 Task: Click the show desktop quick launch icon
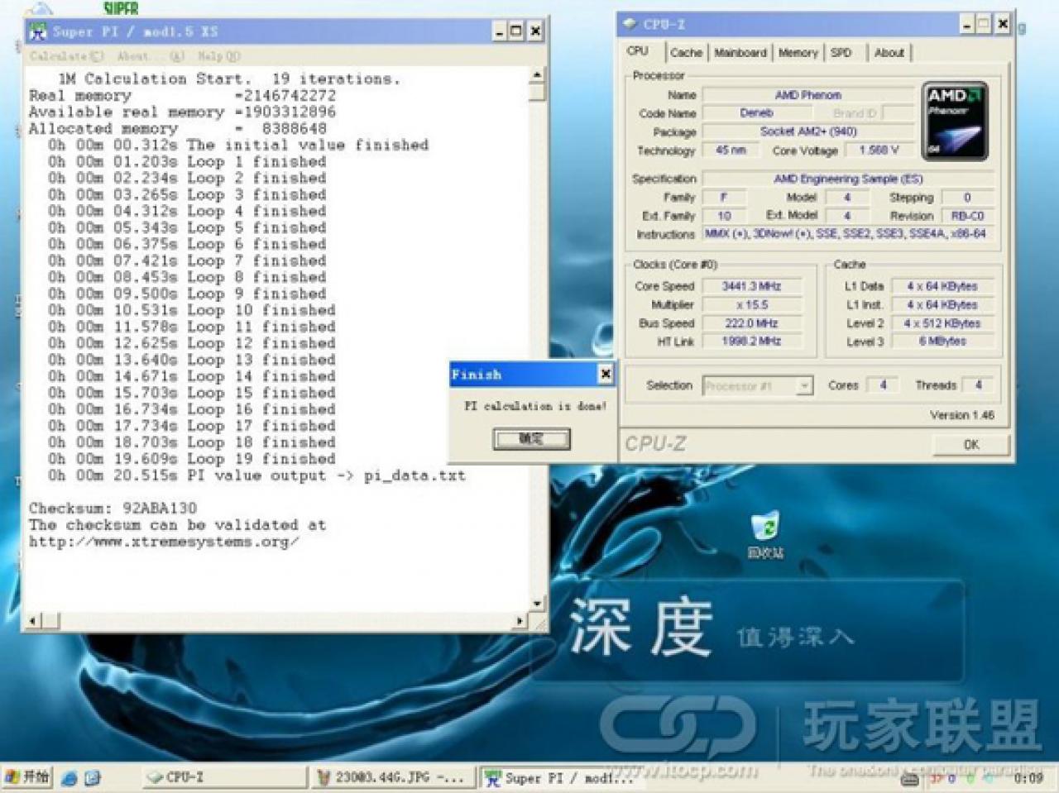click(92, 777)
